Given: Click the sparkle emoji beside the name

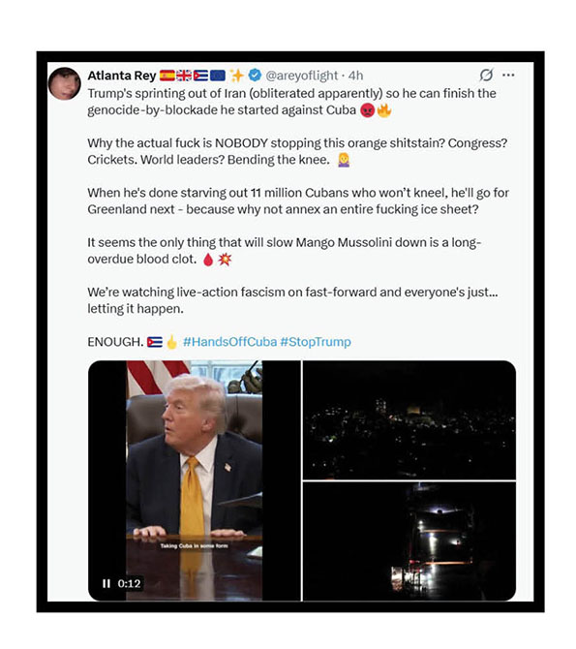Looking at the screenshot, I should pyautogui.click(x=237, y=75).
